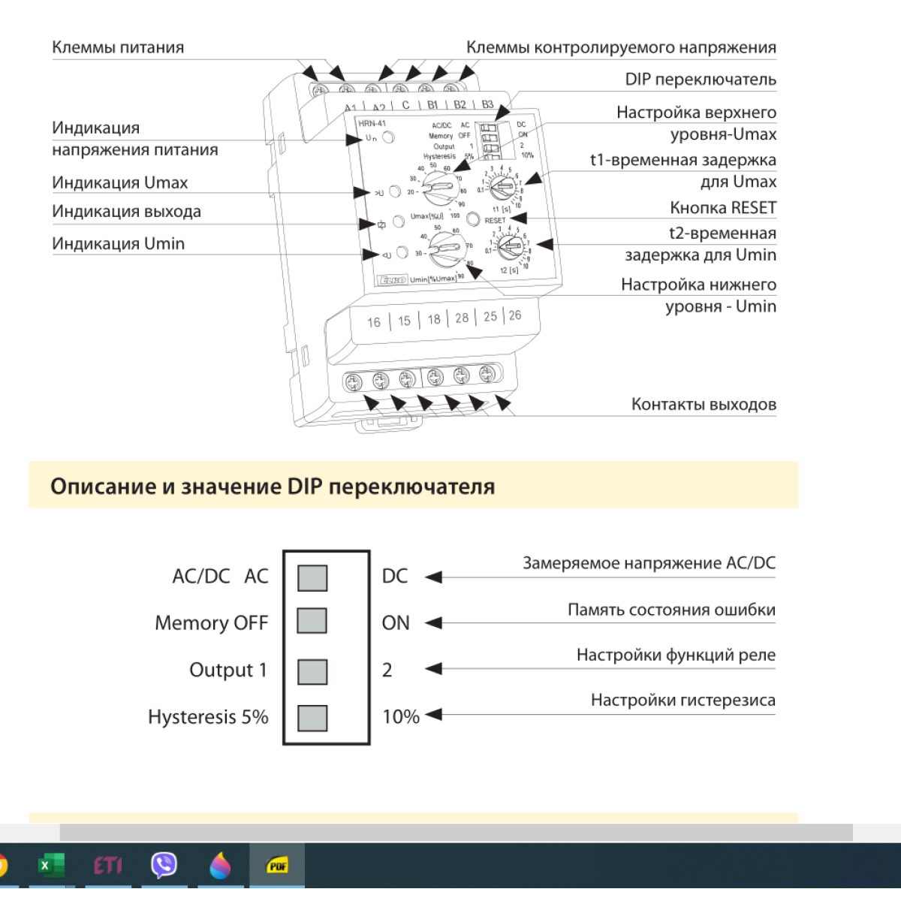Click the 'Контакты выходов' label
Viewport: 901px width, 901px height.
tap(703, 405)
